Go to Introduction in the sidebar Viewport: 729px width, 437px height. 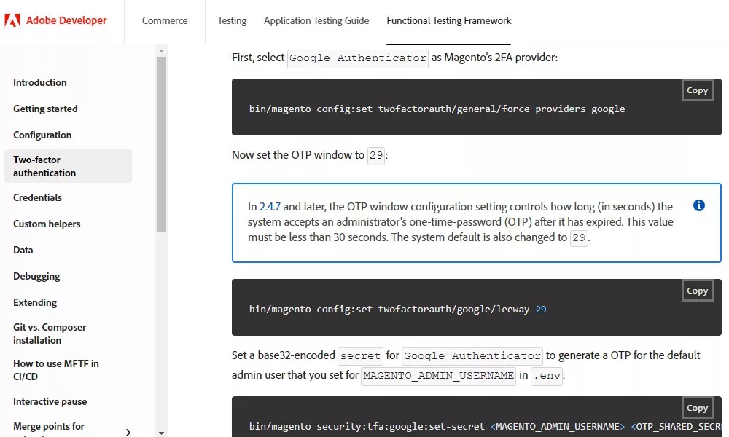point(40,82)
